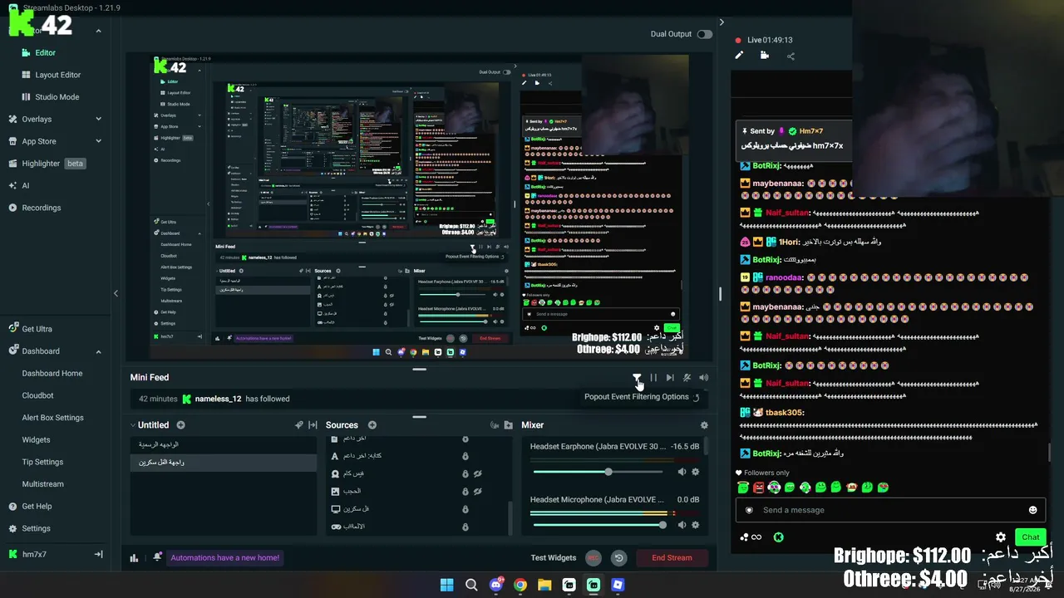
Task: Collapse the Dashboard sidebar section
Action: click(98, 351)
